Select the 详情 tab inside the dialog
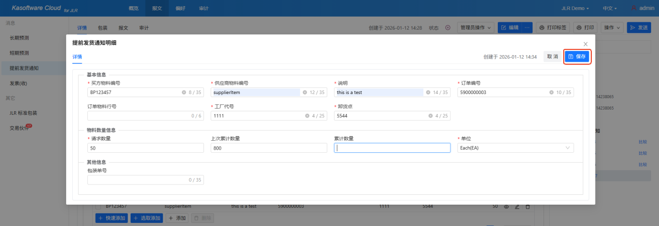 77,57
